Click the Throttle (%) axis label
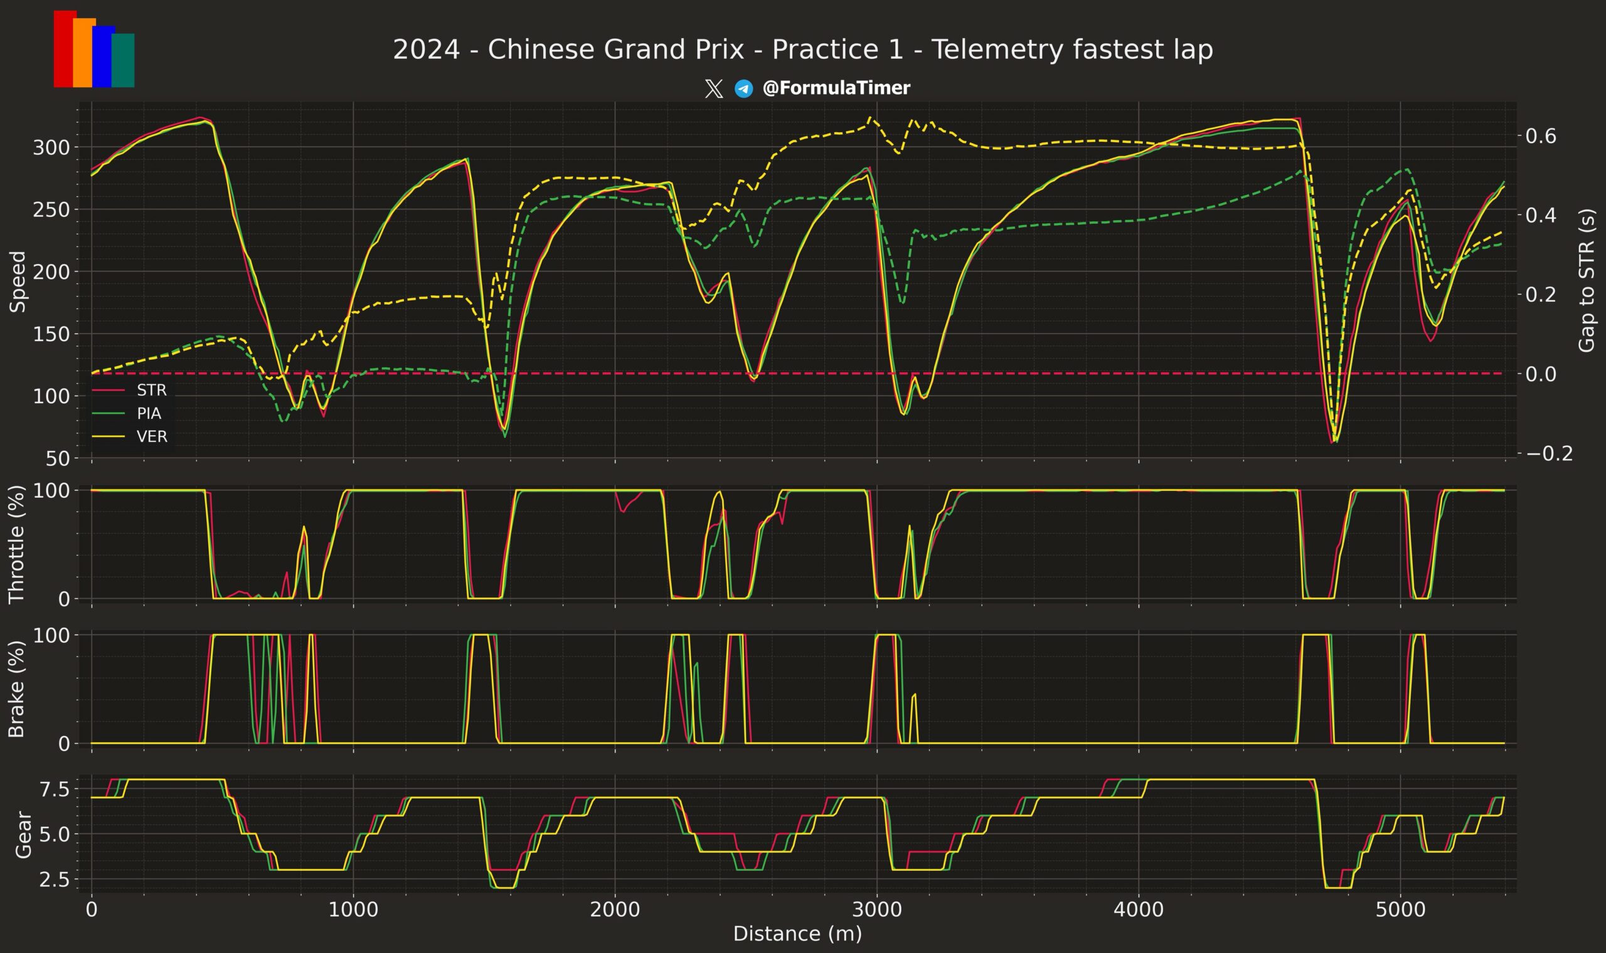The width and height of the screenshot is (1606, 953). pos(17,544)
